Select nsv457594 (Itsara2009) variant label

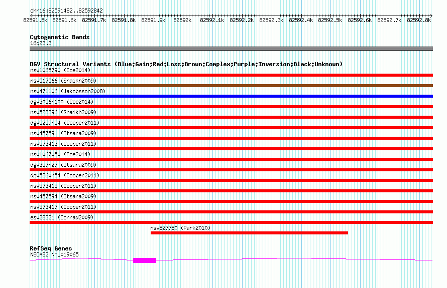coord(63,196)
